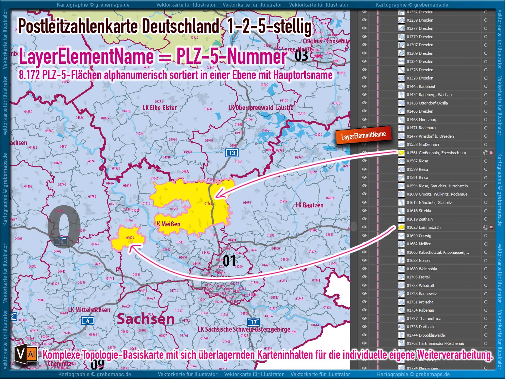Click thumbnail of 01728 Bannewitz layer
The image size is (505, 379).
401,294
